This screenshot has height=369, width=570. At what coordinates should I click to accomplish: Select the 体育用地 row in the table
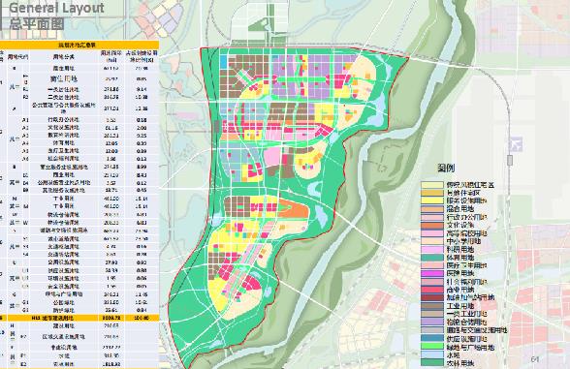point(79,143)
